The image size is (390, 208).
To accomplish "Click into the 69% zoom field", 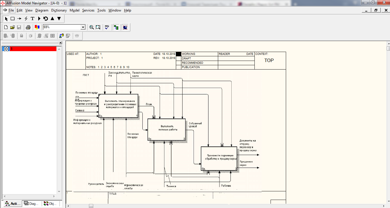I will pos(62,27).
